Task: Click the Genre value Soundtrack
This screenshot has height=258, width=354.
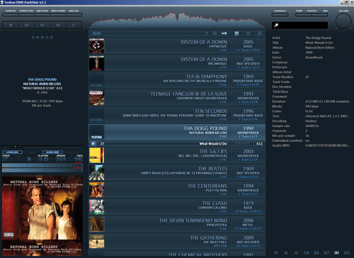Action: 314,58
